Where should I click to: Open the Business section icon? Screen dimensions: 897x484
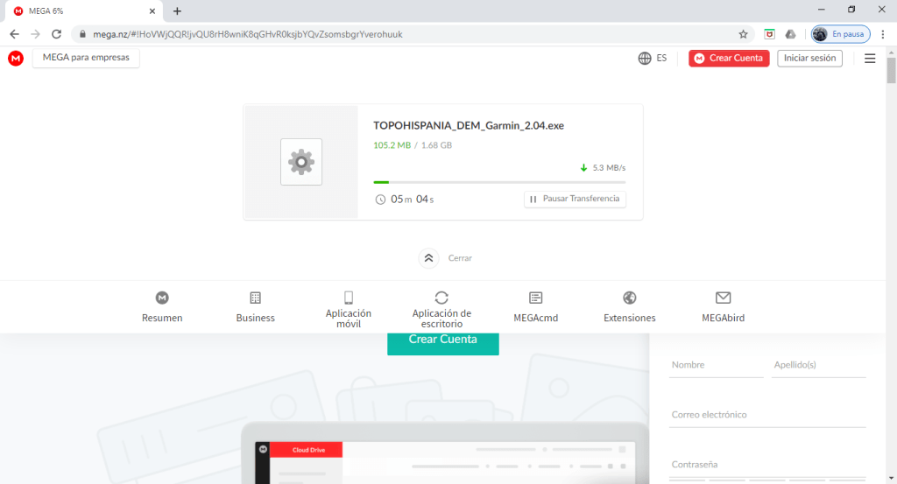tap(255, 298)
